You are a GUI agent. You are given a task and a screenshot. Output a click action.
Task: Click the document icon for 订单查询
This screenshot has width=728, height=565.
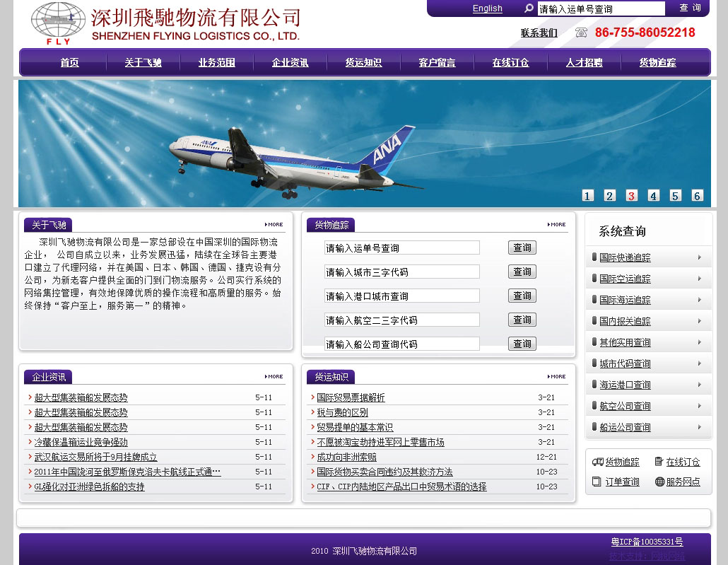coord(597,482)
